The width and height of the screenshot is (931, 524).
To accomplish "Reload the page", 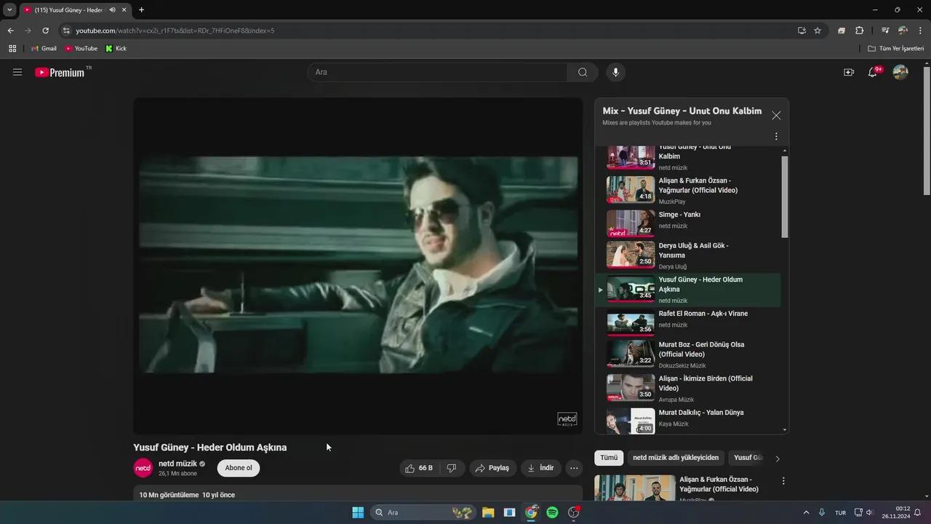I will pos(45,31).
